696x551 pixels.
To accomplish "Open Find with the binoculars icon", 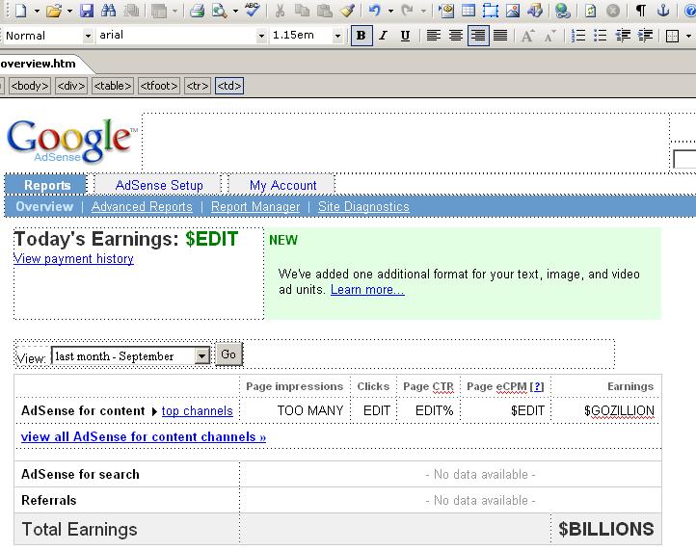I will pos(108,11).
